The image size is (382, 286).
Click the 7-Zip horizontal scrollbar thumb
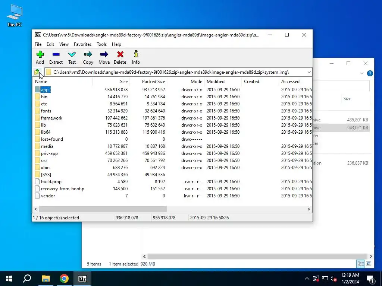coord(103,209)
